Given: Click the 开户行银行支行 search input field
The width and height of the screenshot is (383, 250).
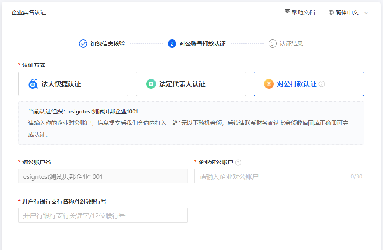Looking at the screenshot, I should point(103,215).
